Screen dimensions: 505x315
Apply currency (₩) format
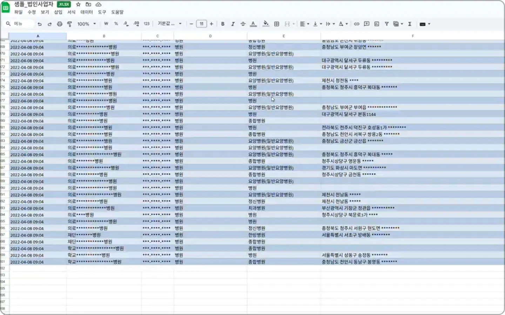[x=106, y=24]
